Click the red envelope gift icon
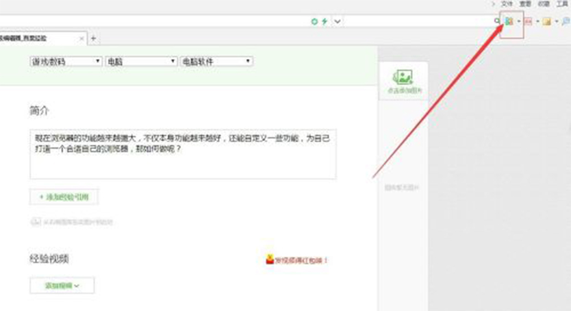This screenshot has width=571, height=311. (270, 260)
